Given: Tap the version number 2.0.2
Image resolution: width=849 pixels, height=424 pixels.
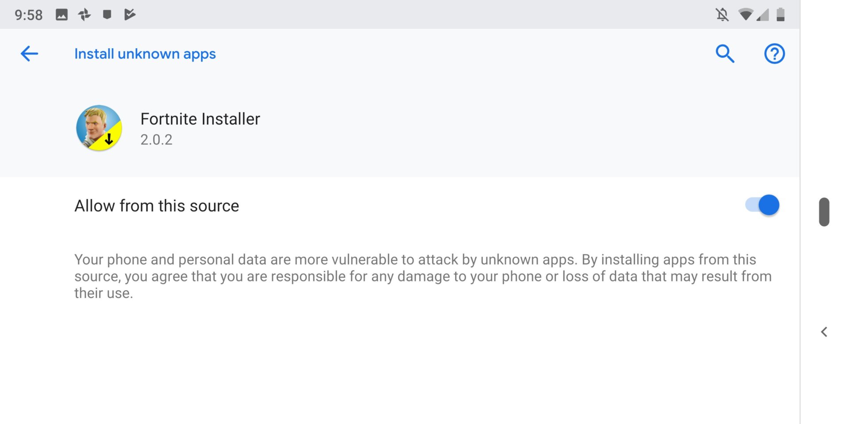Looking at the screenshot, I should pos(156,140).
